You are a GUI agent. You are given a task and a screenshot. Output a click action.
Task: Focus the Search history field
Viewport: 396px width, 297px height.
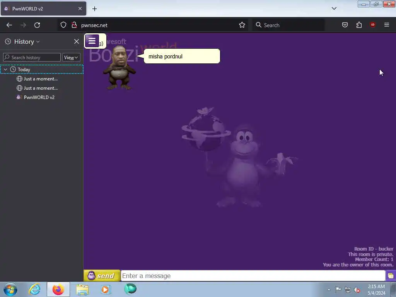click(32, 57)
